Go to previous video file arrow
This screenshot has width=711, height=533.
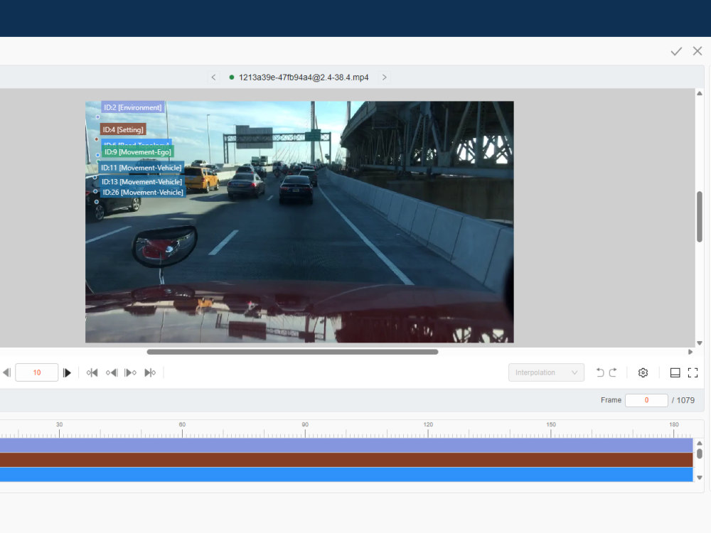click(x=213, y=77)
